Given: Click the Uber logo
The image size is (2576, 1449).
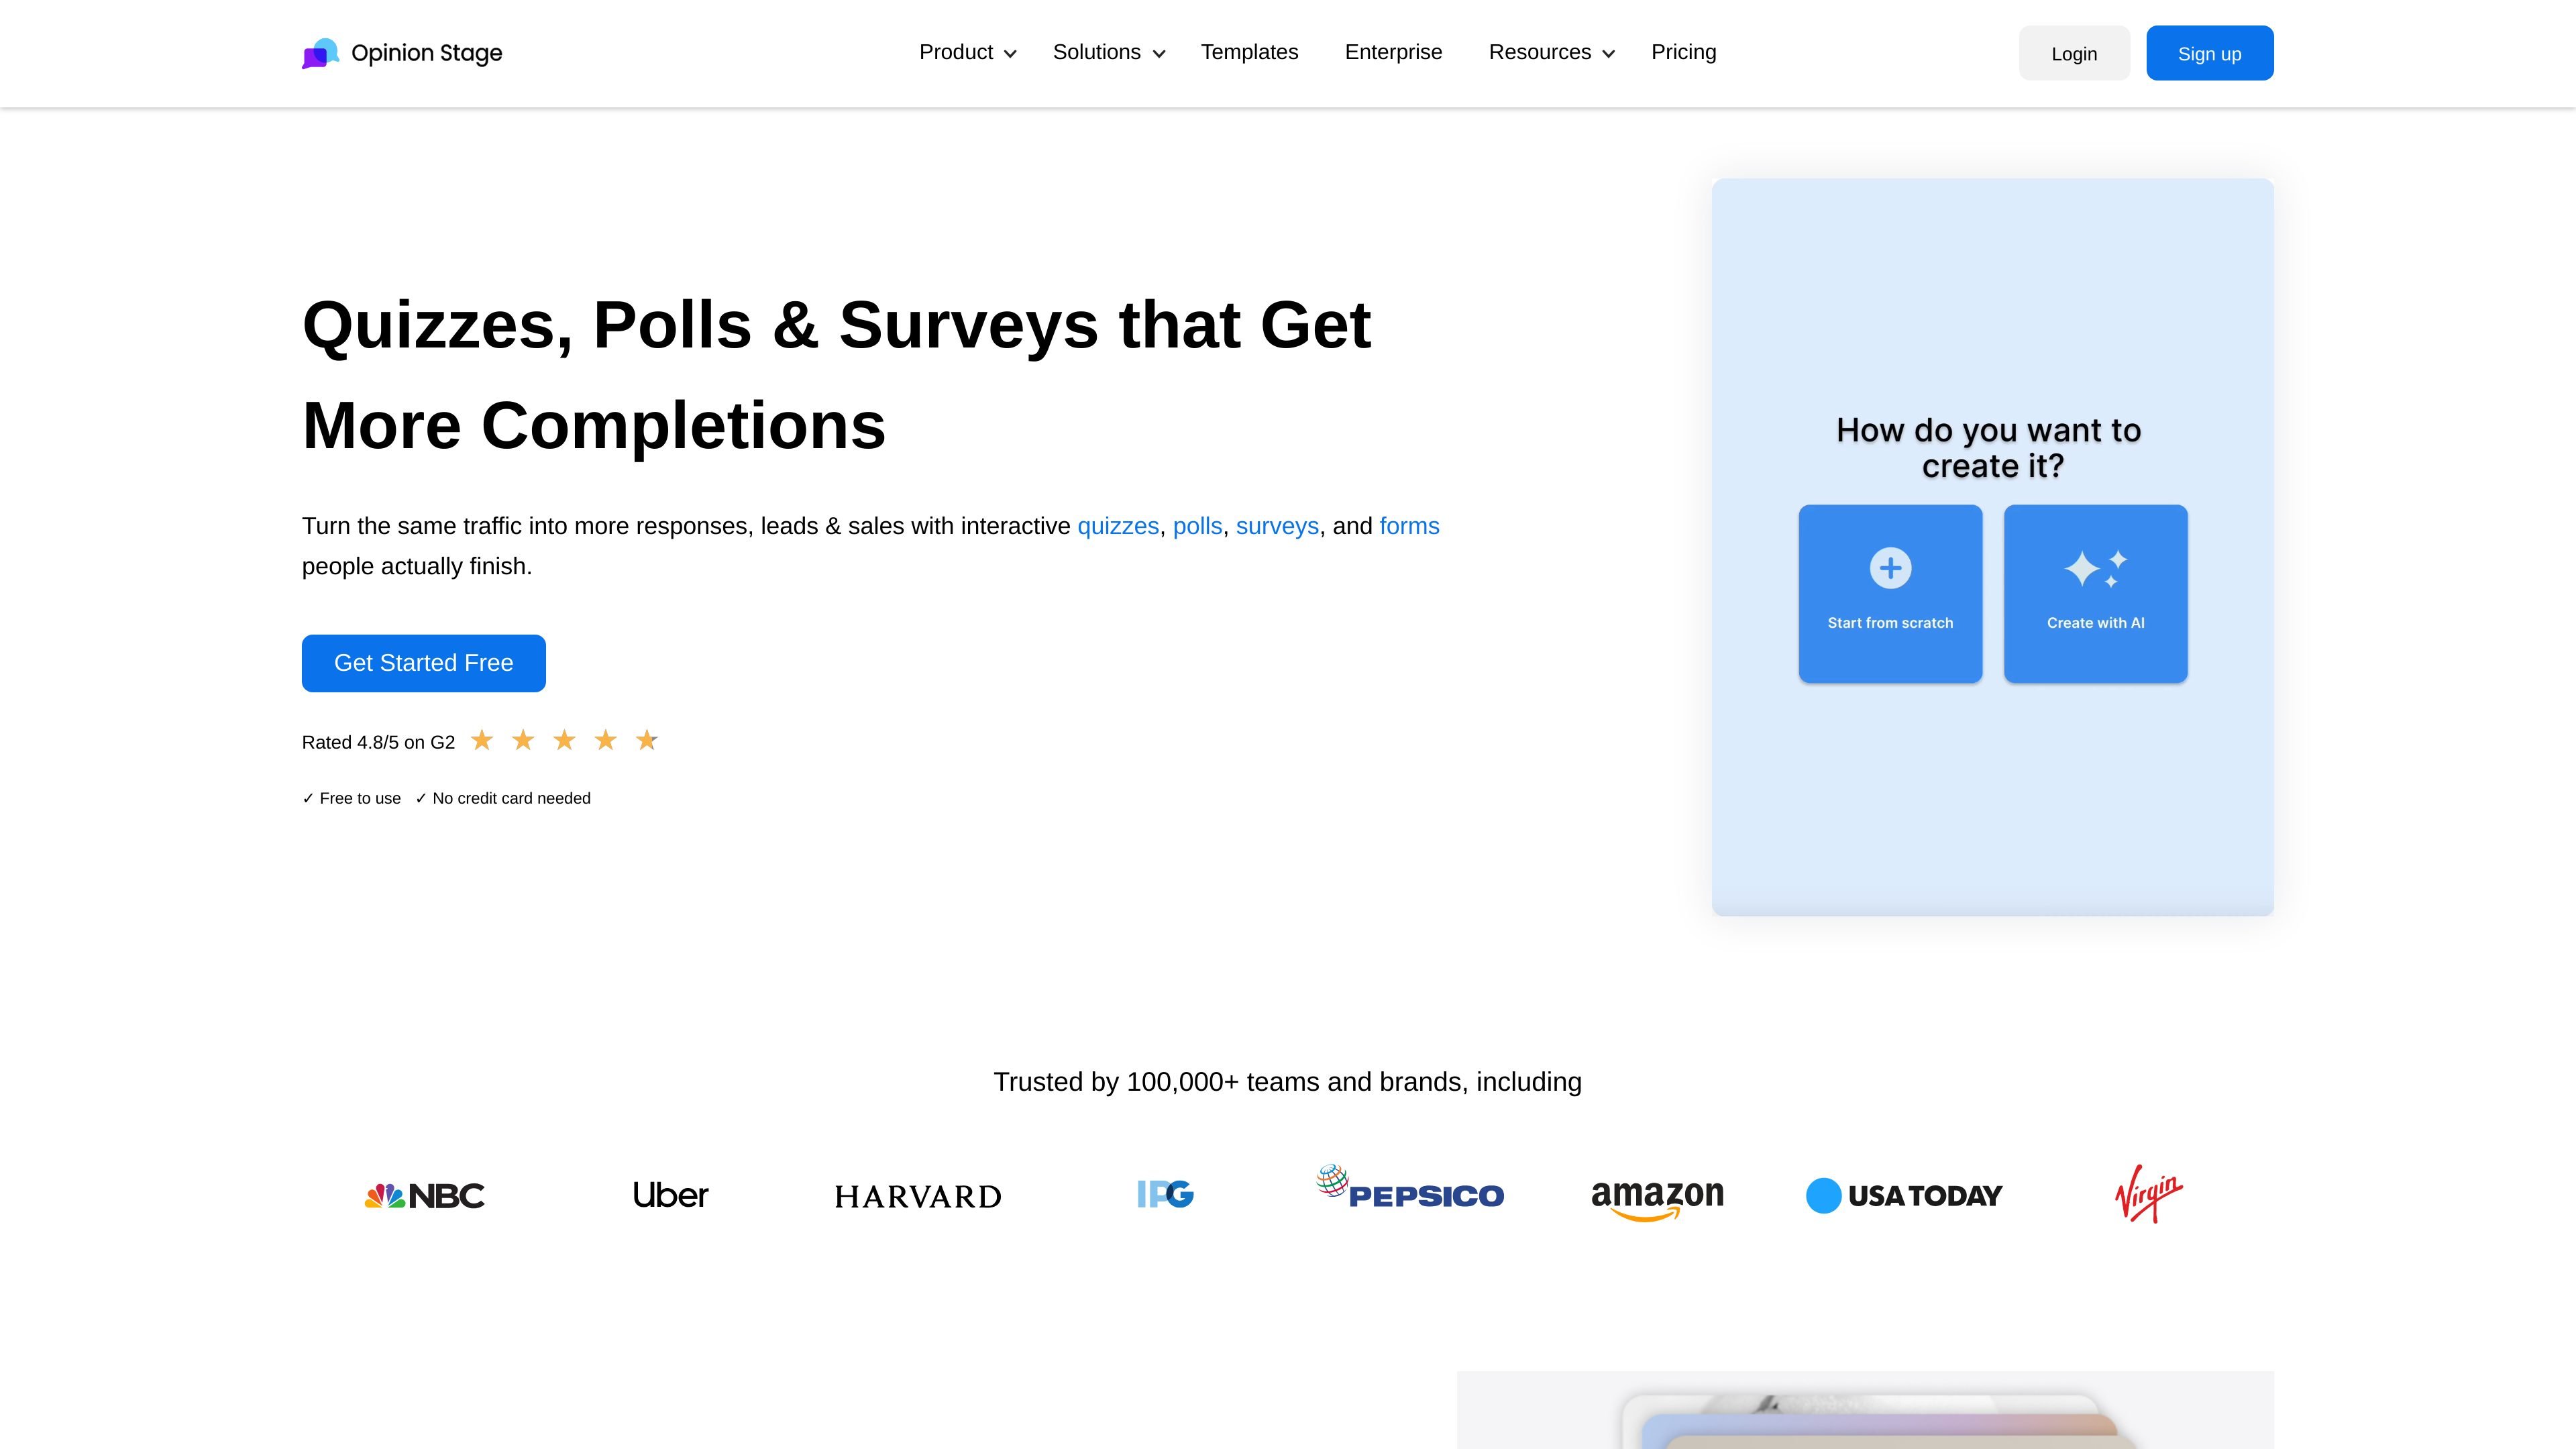Looking at the screenshot, I should click(670, 1195).
